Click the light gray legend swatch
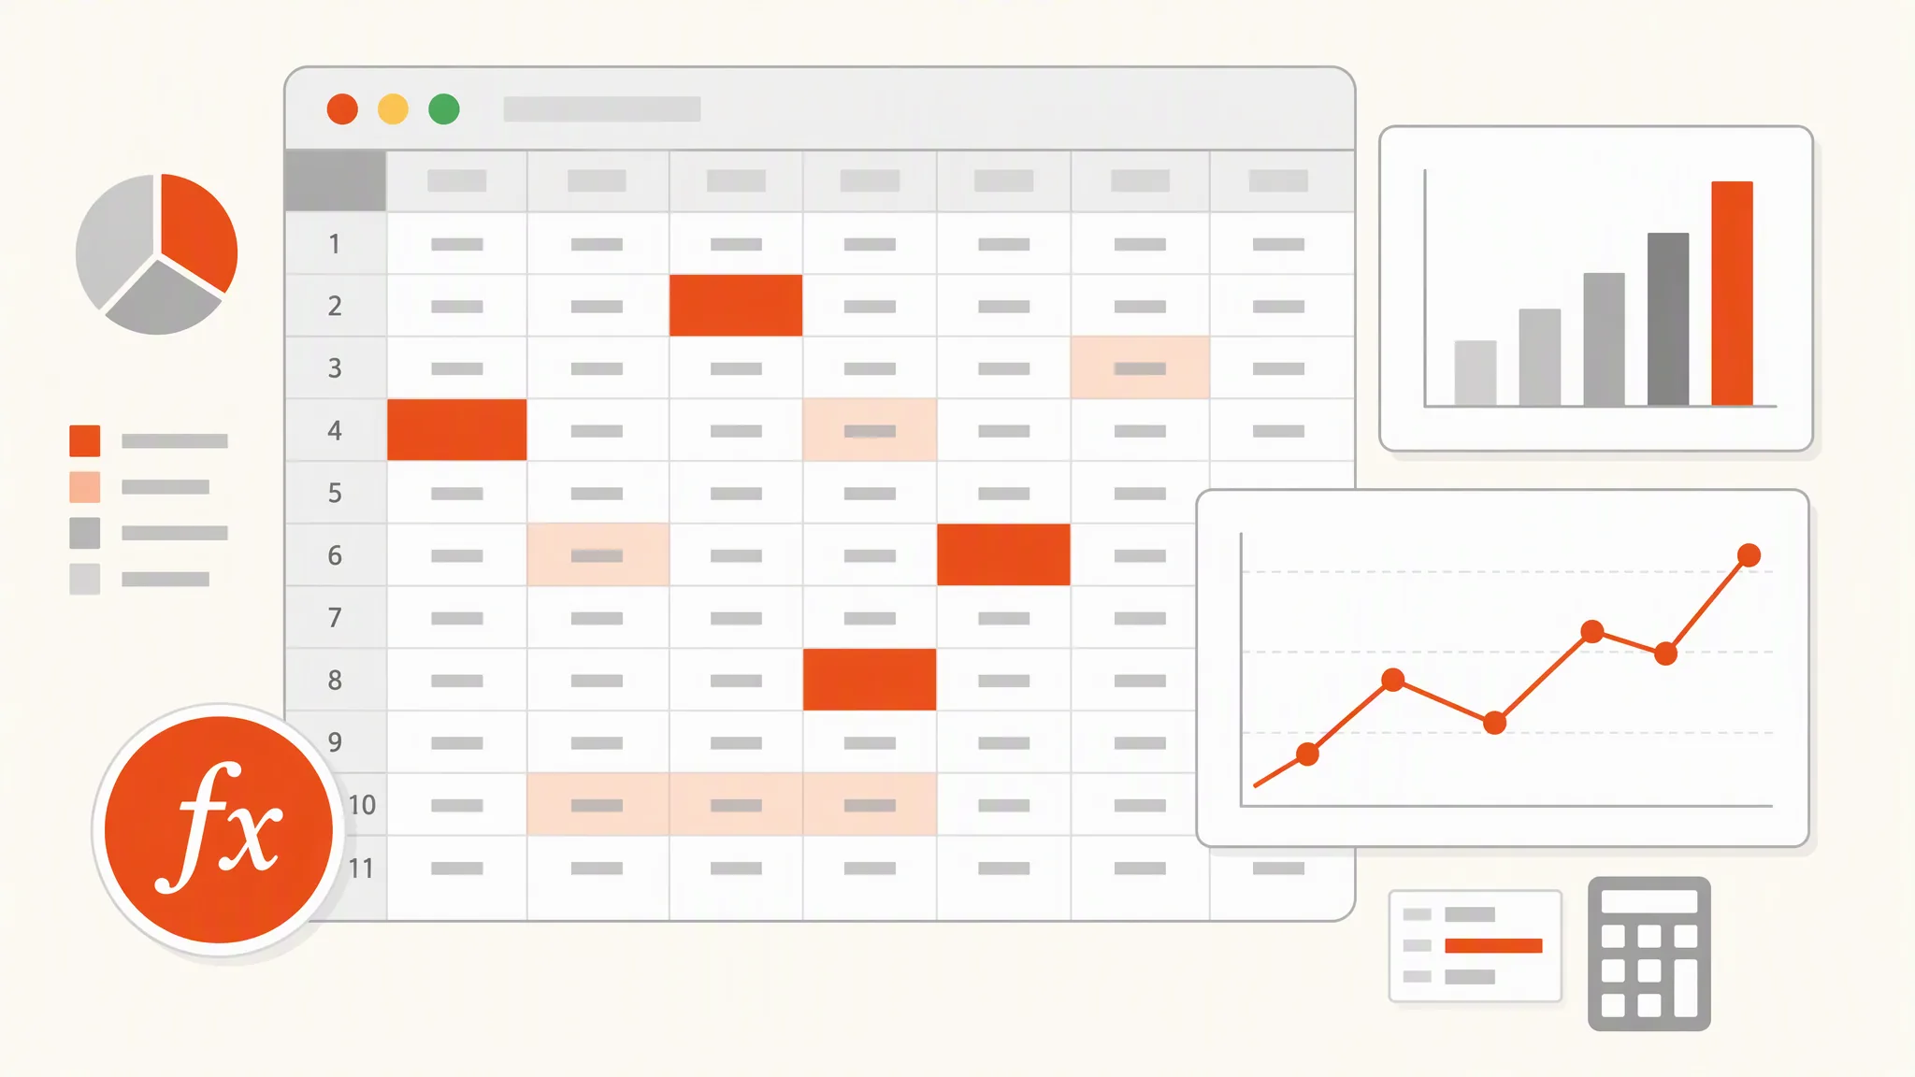 [85, 579]
